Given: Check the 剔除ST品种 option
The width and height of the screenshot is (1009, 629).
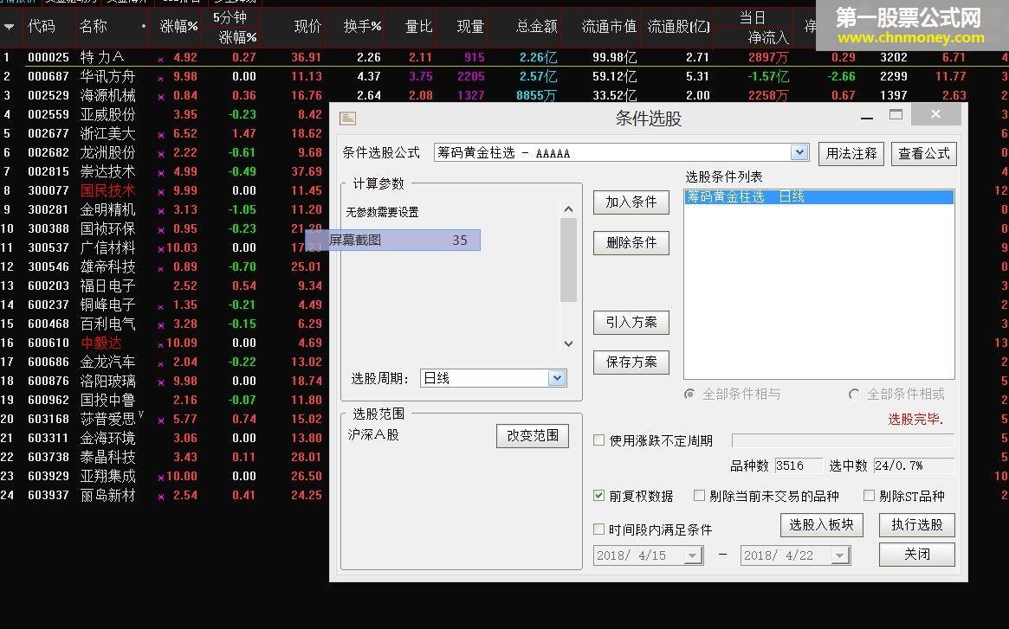Looking at the screenshot, I should pyautogui.click(x=869, y=495).
